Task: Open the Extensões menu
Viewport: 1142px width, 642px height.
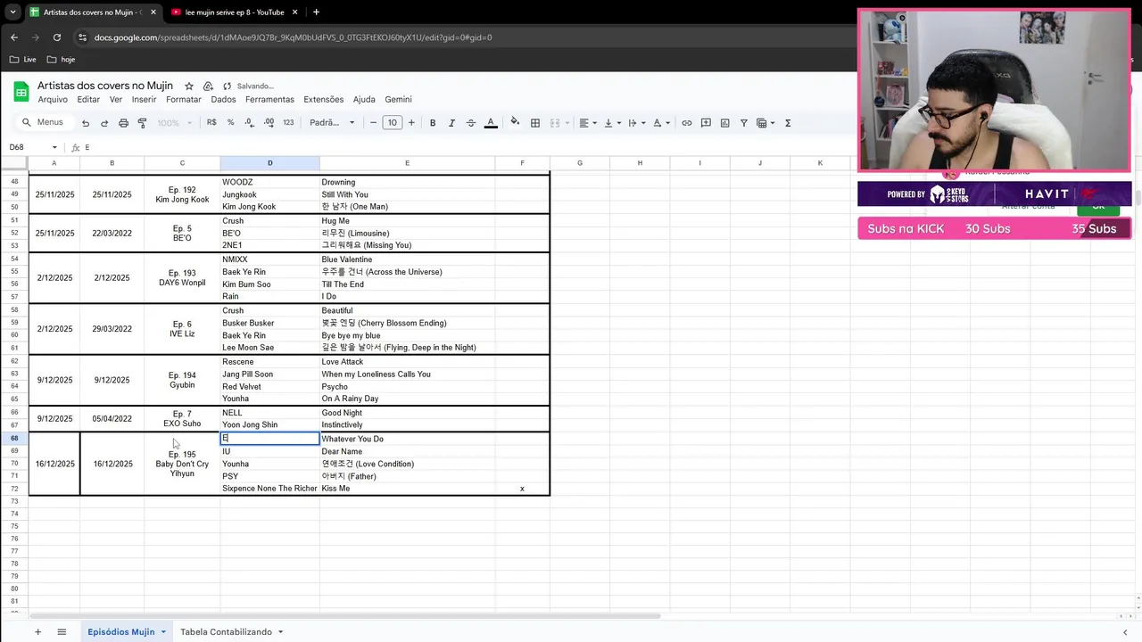Action: (x=323, y=99)
